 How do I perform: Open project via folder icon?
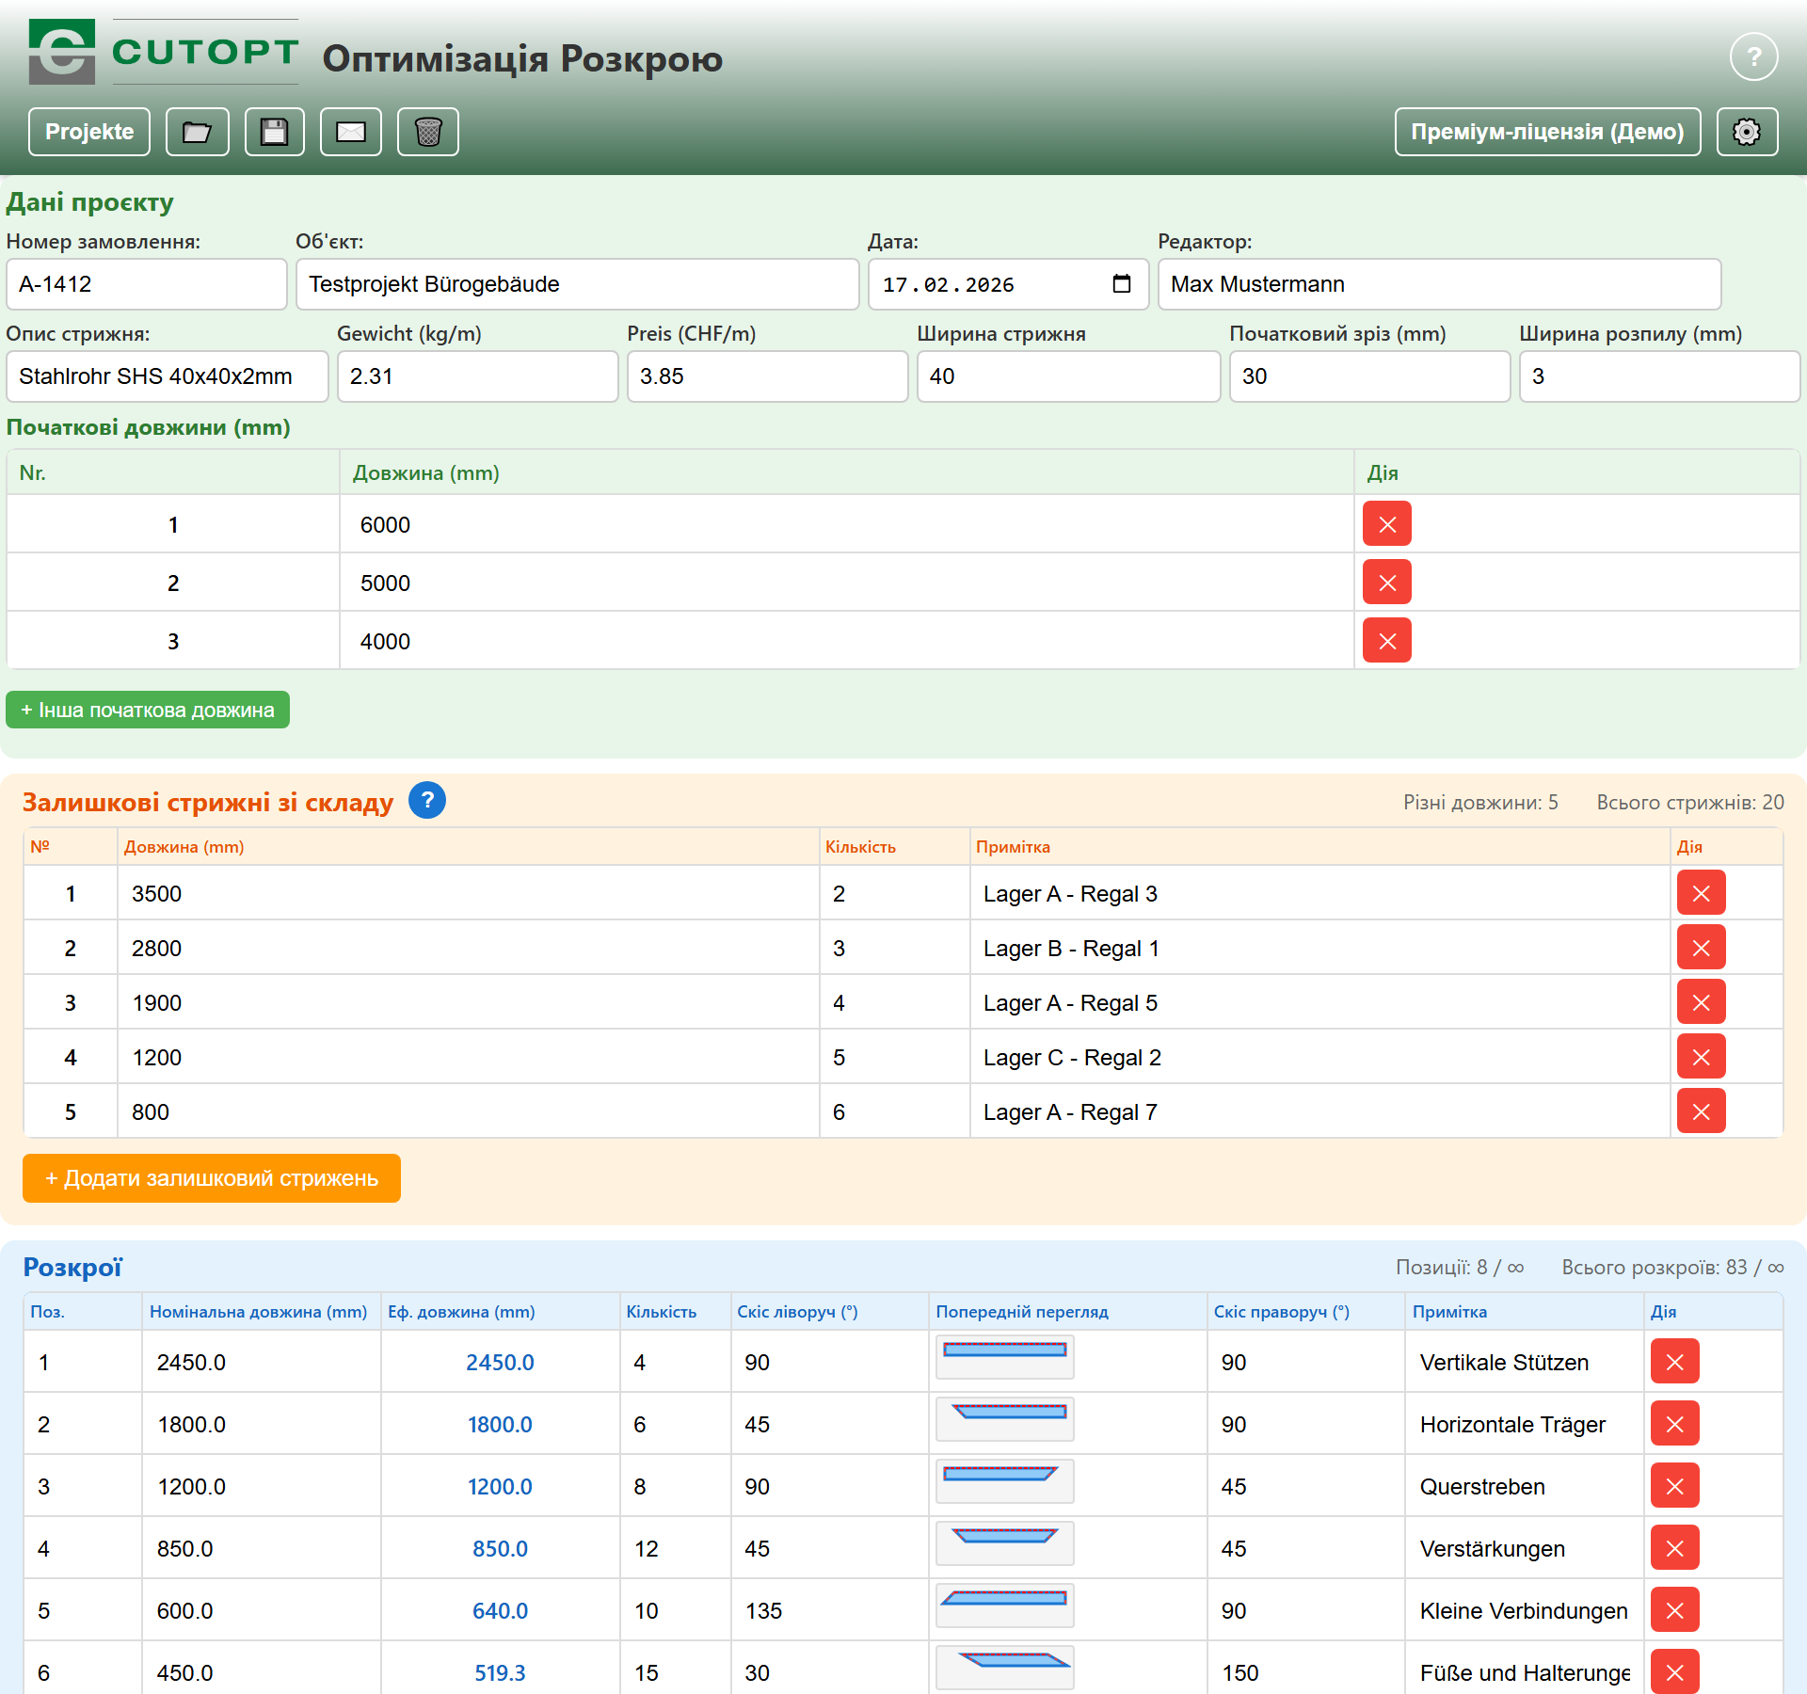tap(198, 132)
